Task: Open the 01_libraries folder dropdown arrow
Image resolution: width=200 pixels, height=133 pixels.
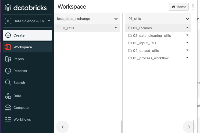Action: coord(187,28)
